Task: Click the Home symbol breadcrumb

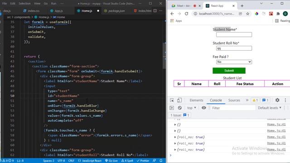Action: (x=59, y=17)
